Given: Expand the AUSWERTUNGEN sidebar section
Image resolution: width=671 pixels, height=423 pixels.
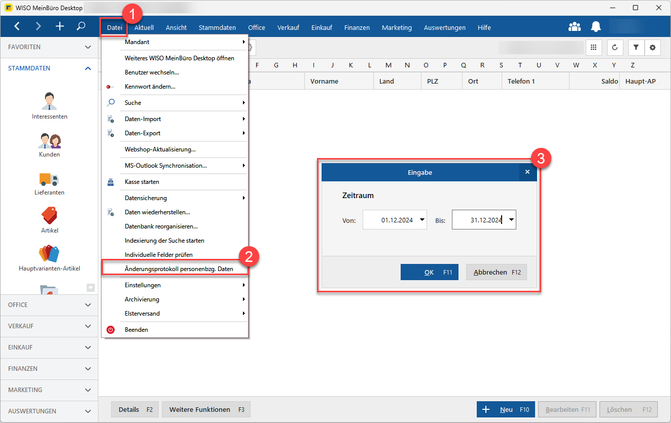Looking at the screenshot, I should click(49, 411).
